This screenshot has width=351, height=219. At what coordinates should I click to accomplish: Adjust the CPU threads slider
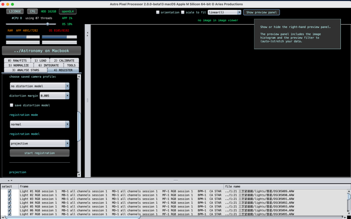[47, 24]
